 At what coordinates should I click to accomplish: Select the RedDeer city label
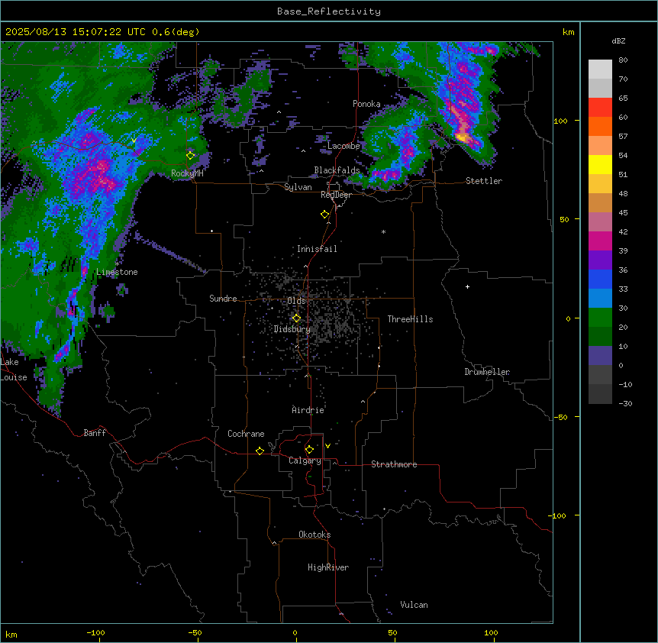click(x=336, y=195)
